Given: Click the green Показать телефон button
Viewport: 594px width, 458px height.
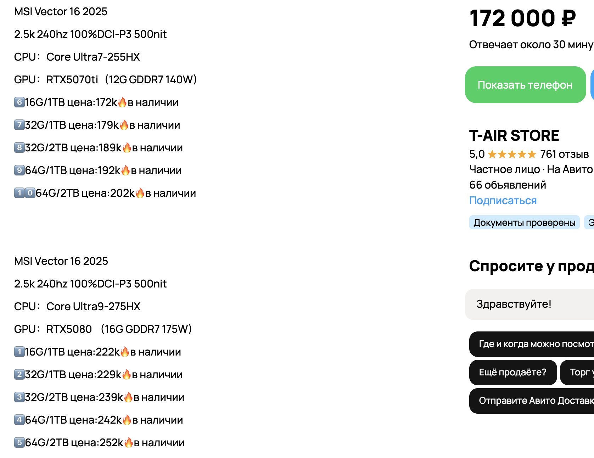Looking at the screenshot, I should 525,85.
